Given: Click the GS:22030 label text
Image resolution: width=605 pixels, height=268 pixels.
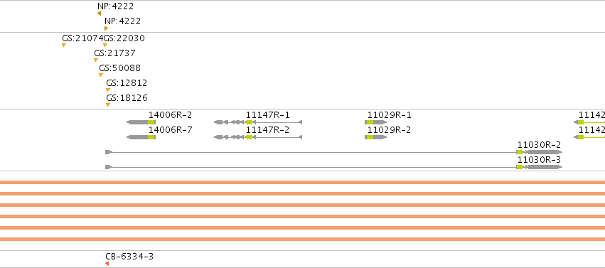Looking at the screenshot, I should 124,38.
